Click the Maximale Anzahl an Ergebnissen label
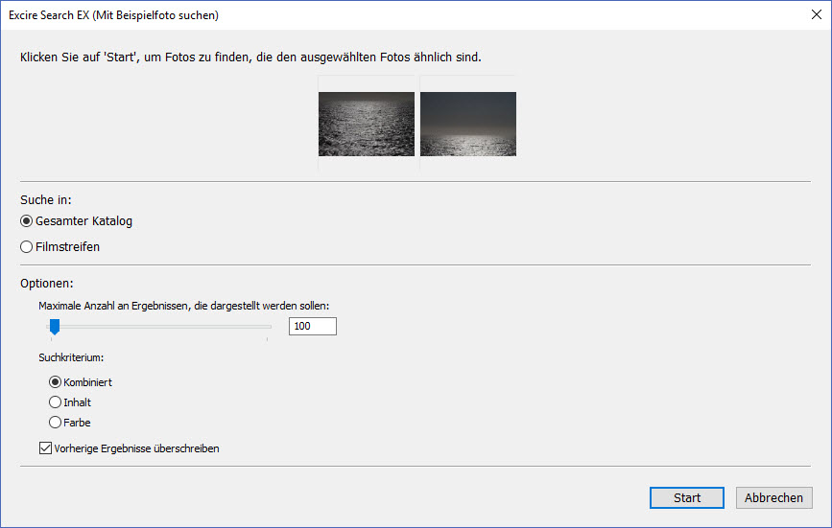 coord(183,305)
